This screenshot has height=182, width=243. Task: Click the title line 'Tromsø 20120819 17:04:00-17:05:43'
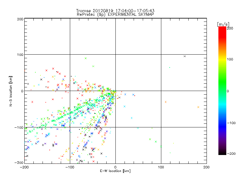[115, 11]
